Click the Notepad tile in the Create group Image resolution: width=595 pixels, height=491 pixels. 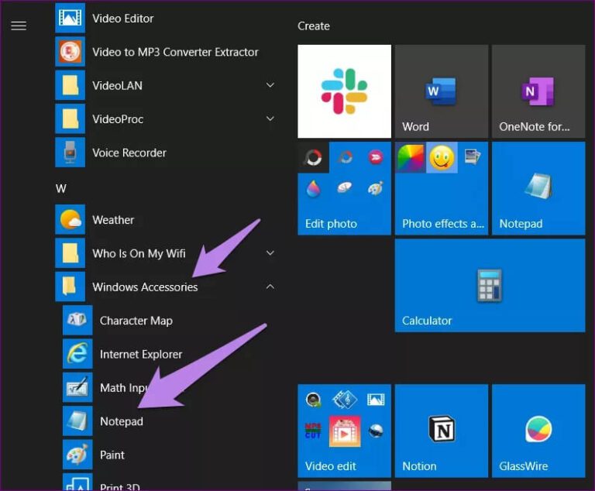pyautogui.click(x=538, y=187)
